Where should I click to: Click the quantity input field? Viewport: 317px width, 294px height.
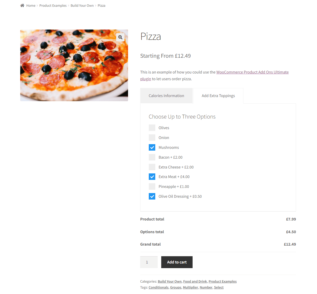click(149, 262)
